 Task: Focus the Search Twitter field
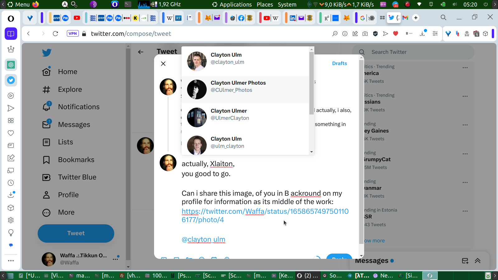pos(413,52)
